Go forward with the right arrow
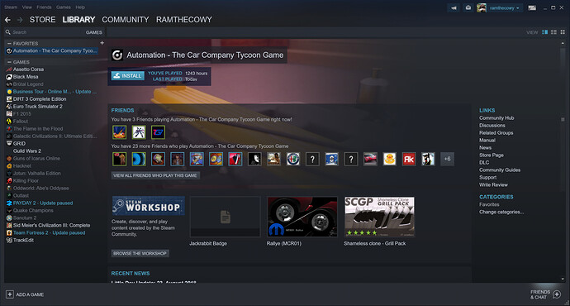Screen dimensions: 570x306 (x=20, y=20)
